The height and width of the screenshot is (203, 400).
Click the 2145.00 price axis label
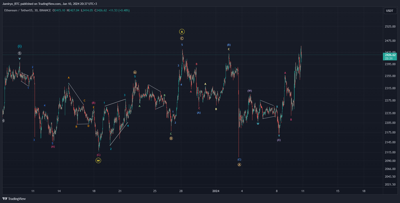pos(390,143)
